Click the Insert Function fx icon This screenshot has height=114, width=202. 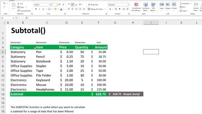(x=26, y=18)
